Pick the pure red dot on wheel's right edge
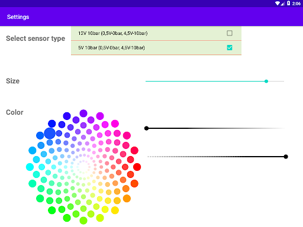This screenshot has height=227, width=303. click(x=137, y=167)
